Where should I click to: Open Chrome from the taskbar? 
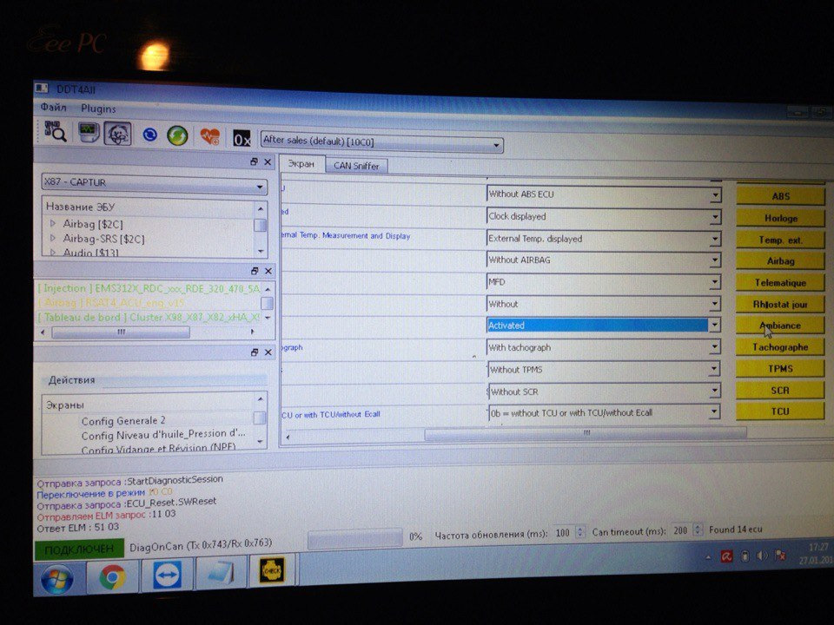(112, 576)
